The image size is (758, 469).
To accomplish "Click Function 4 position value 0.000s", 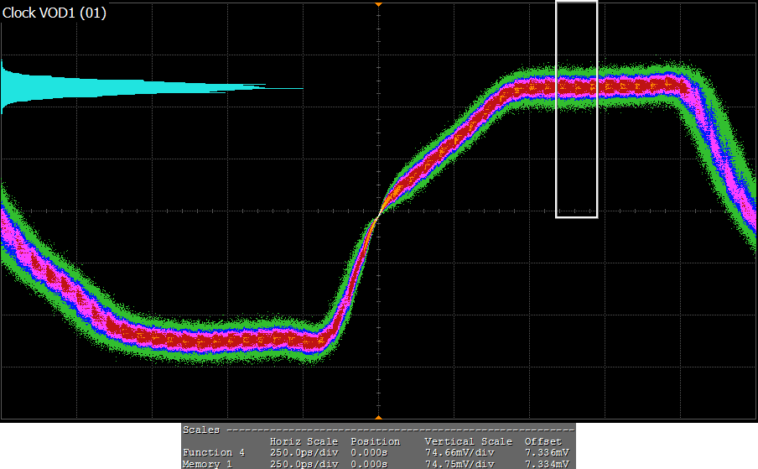I will (x=369, y=452).
